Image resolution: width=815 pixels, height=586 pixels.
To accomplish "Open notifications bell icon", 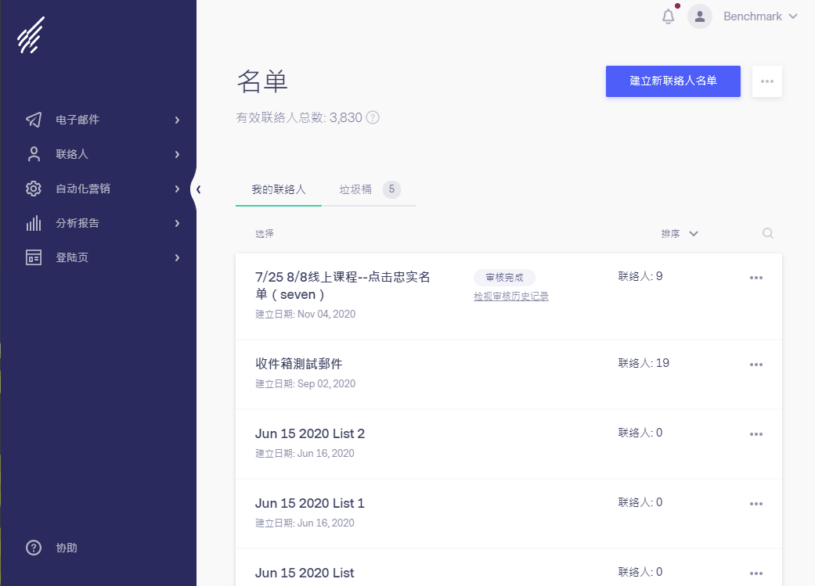I will (669, 16).
